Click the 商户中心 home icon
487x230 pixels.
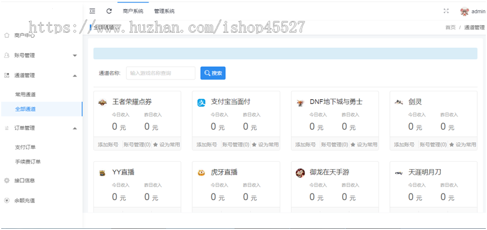click(x=7, y=35)
